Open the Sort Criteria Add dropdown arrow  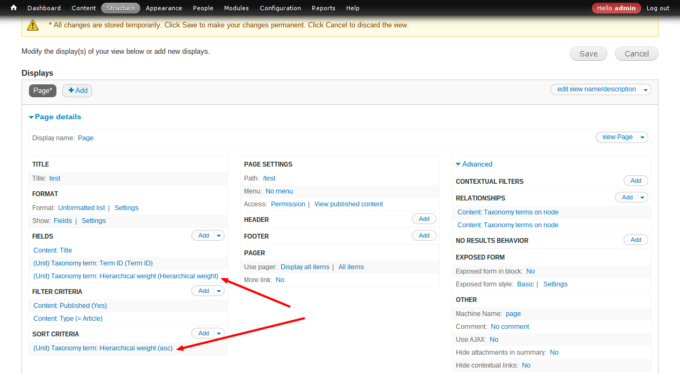coord(219,333)
